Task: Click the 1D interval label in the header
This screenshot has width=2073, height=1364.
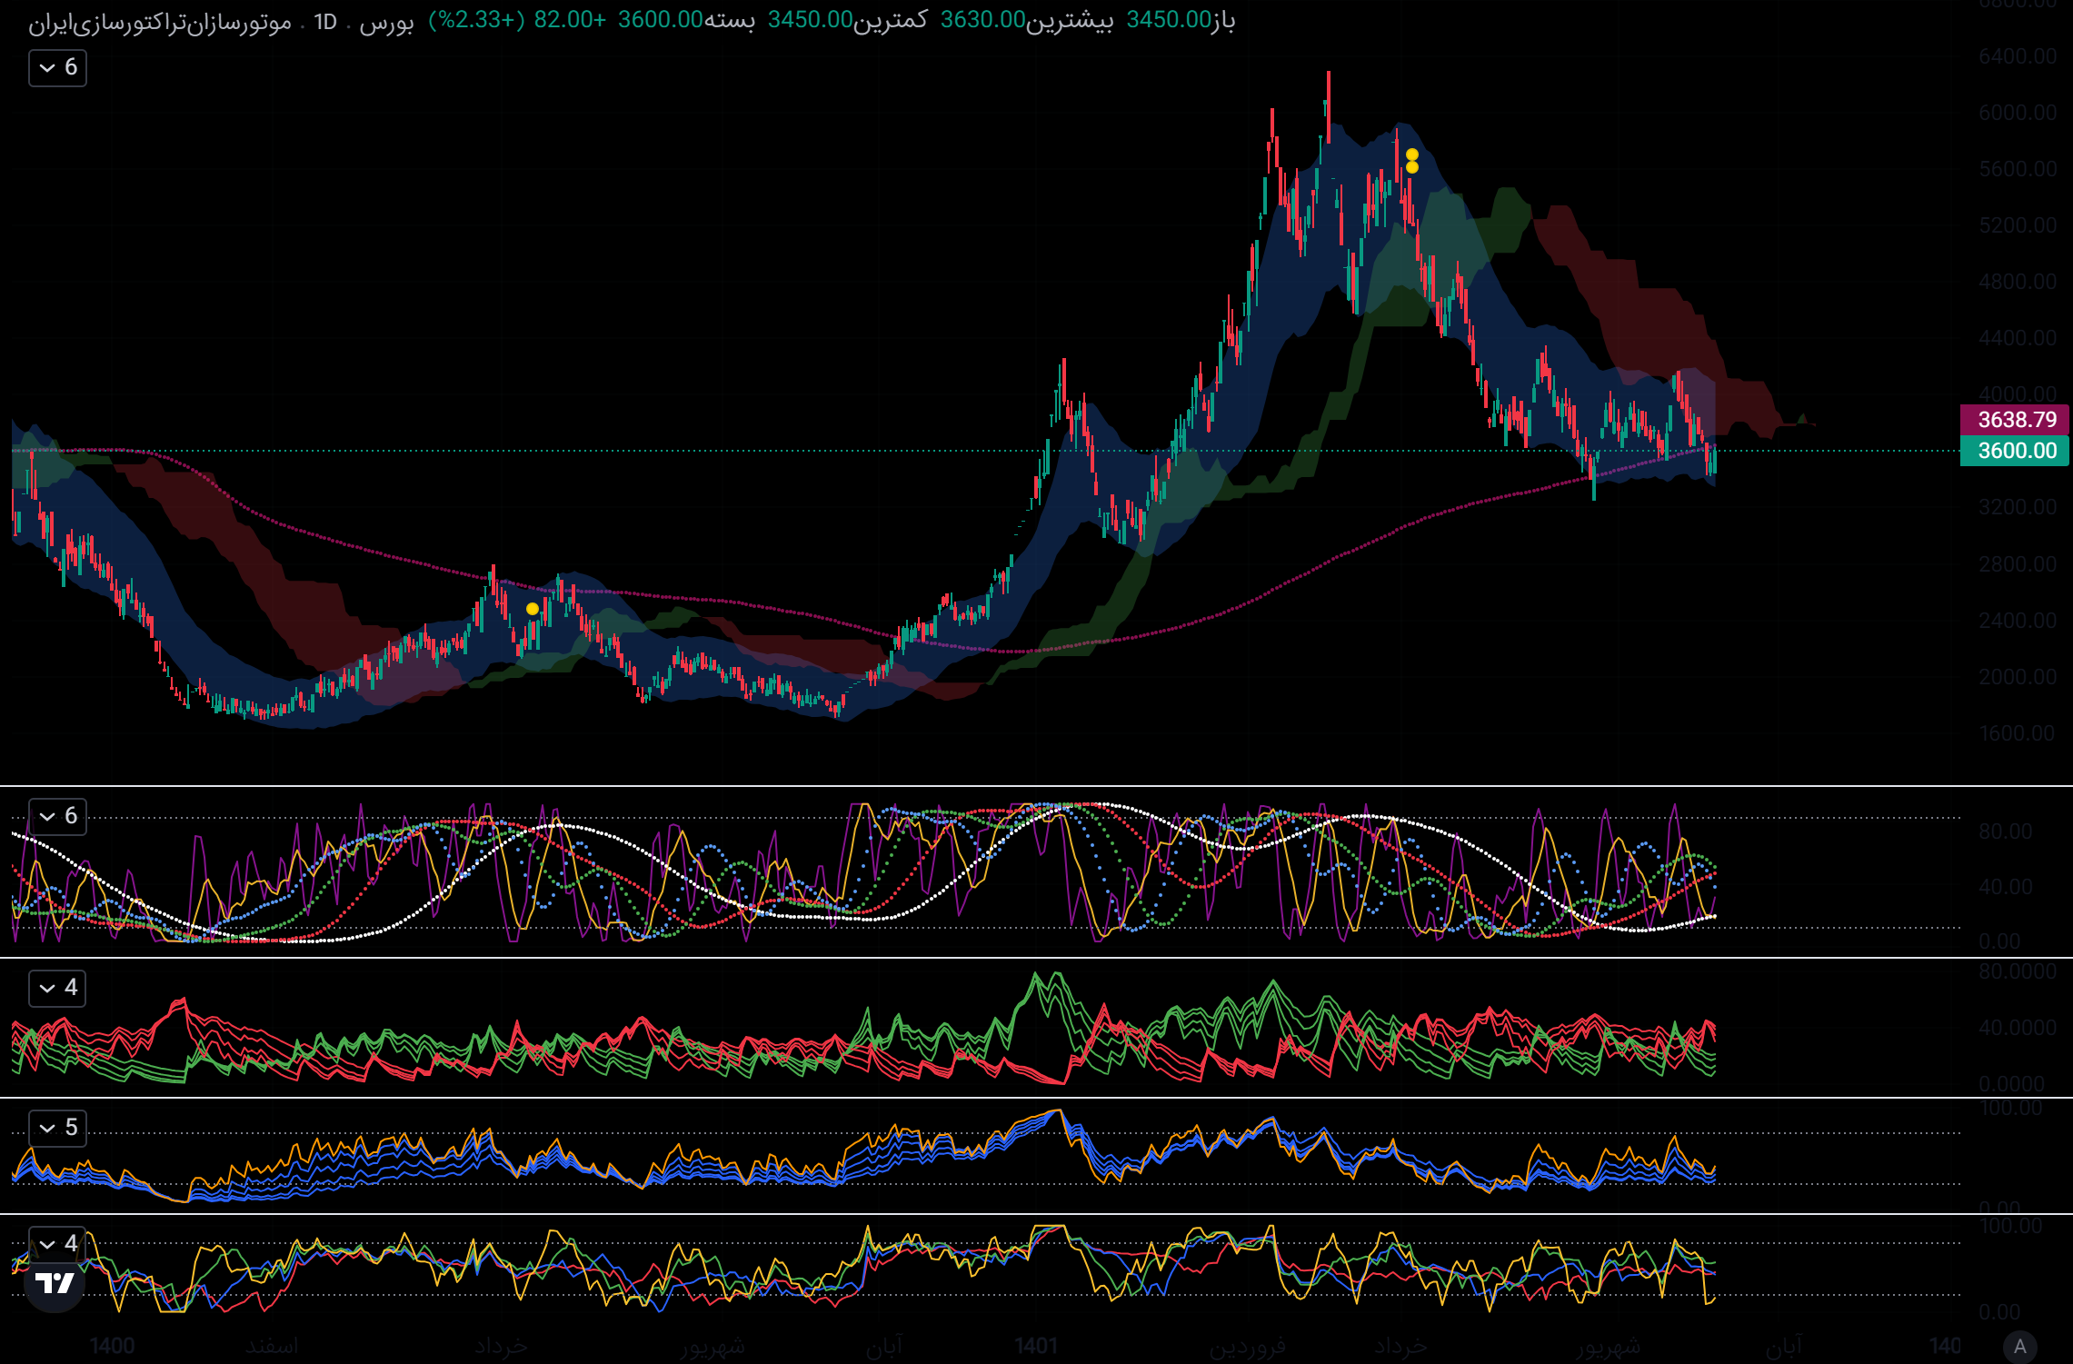Action: pyautogui.click(x=325, y=21)
